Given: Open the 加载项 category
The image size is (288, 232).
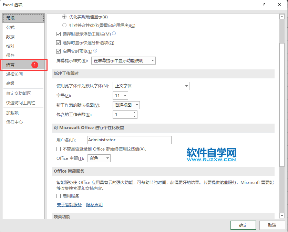Looking at the screenshot, I should point(23,113).
